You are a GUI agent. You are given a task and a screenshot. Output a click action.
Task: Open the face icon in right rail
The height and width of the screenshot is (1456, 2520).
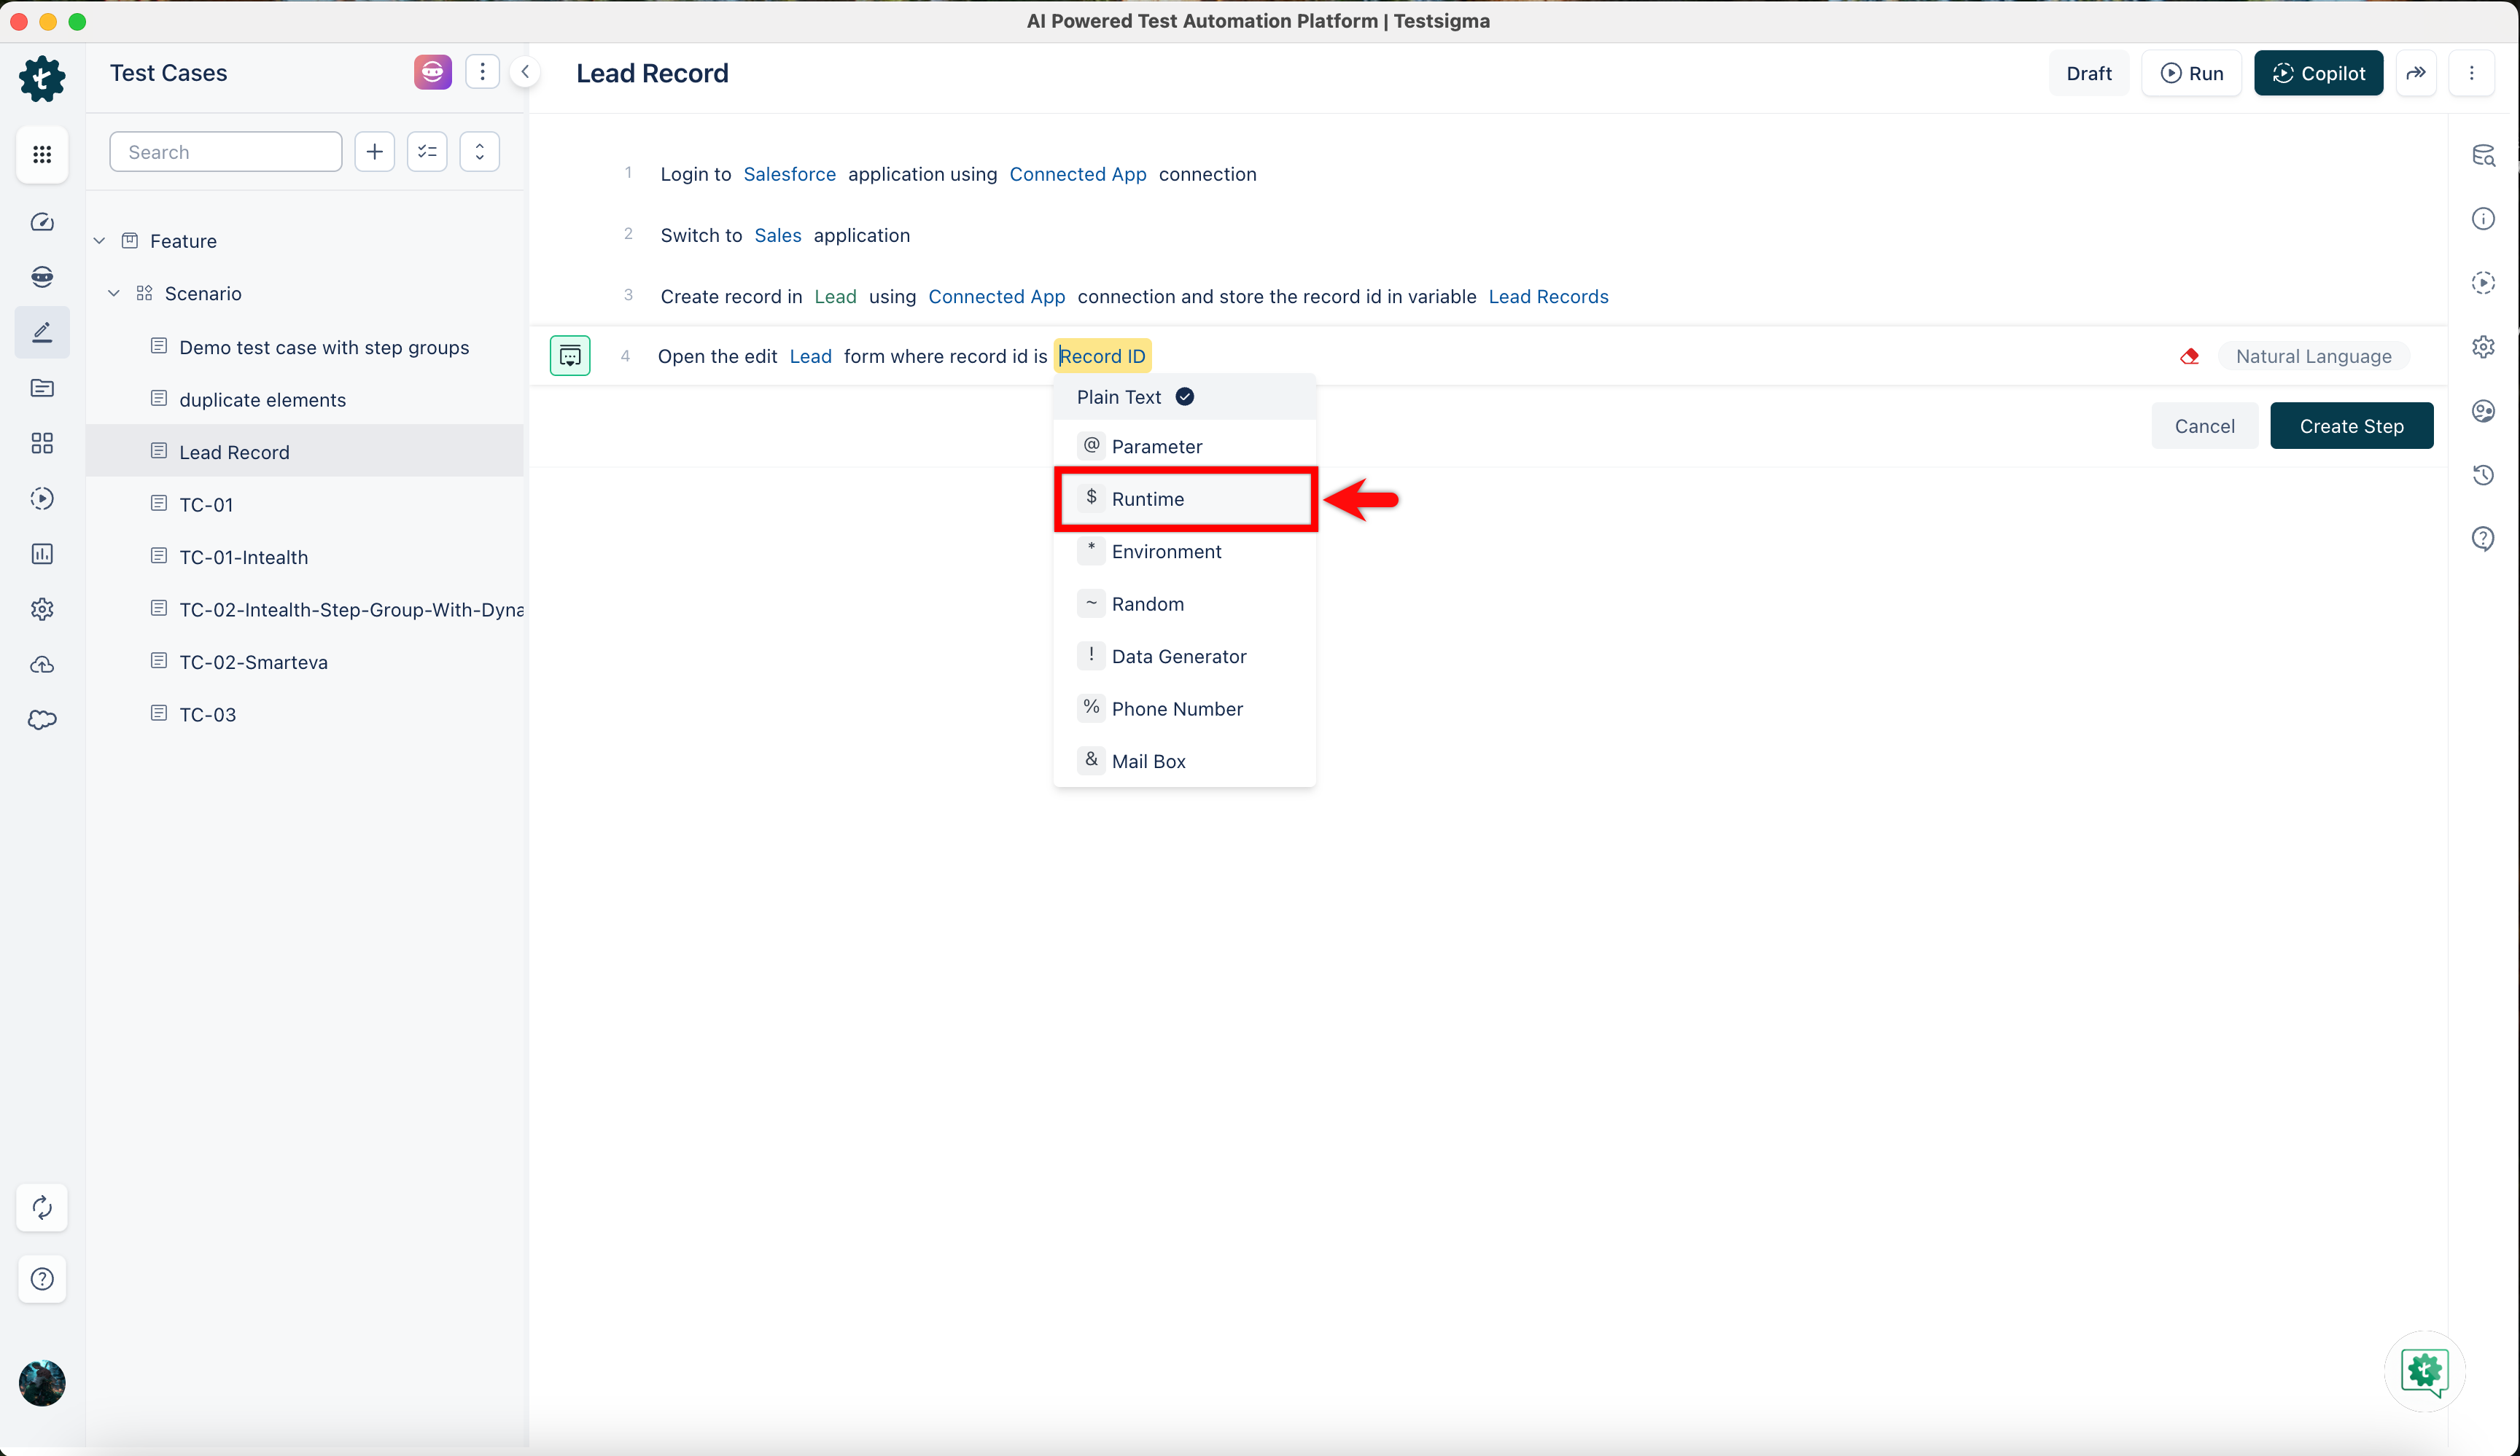tap(2483, 411)
